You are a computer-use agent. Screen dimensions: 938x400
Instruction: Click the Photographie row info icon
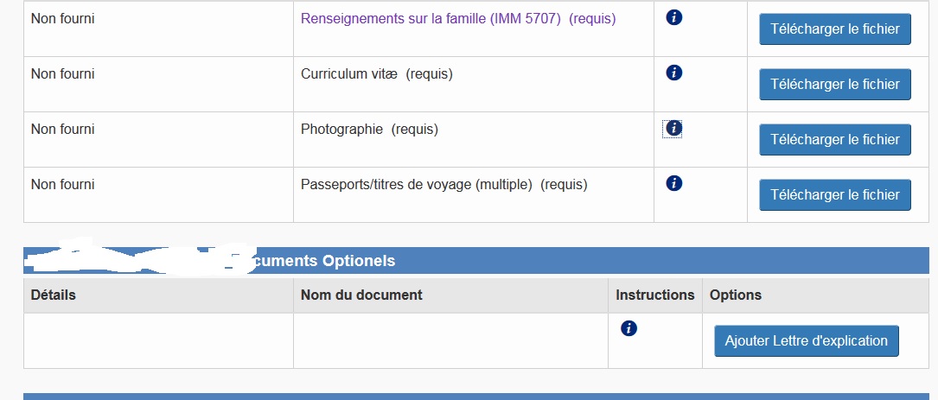click(x=674, y=128)
